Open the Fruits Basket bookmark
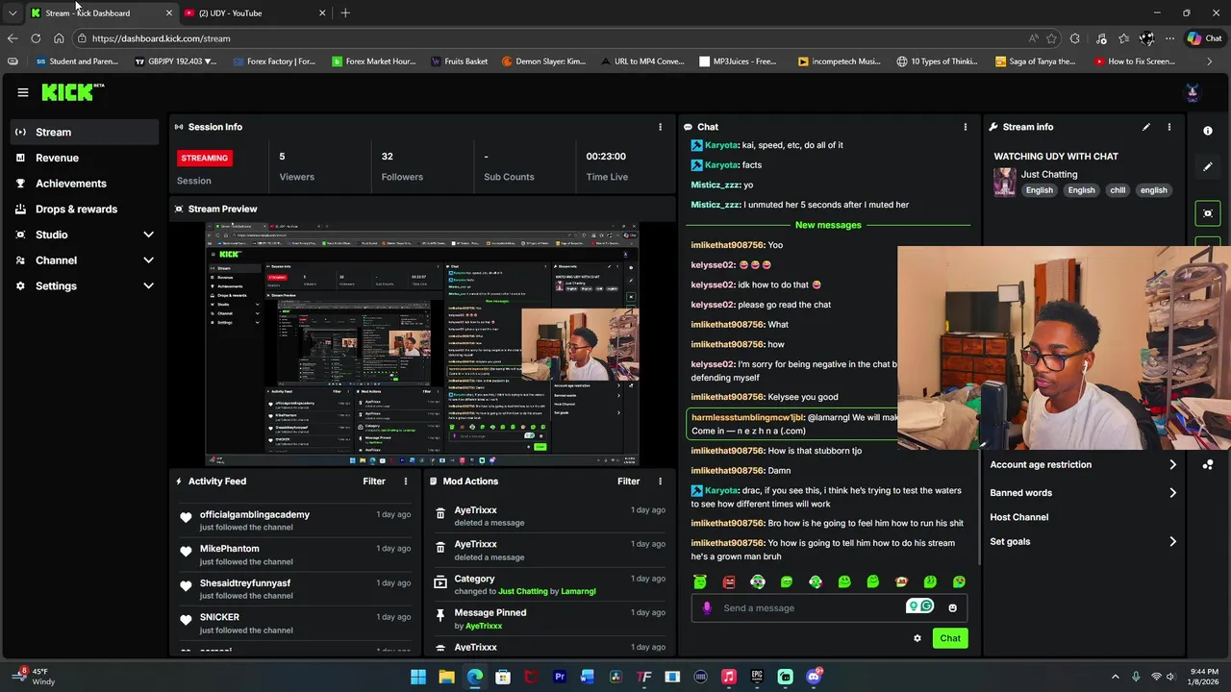Image resolution: width=1231 pixels, height=692 pixels. 459,62
